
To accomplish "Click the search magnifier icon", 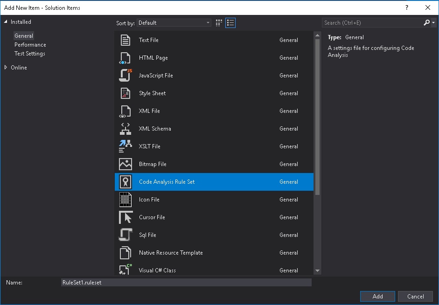I will click(426, 22).
